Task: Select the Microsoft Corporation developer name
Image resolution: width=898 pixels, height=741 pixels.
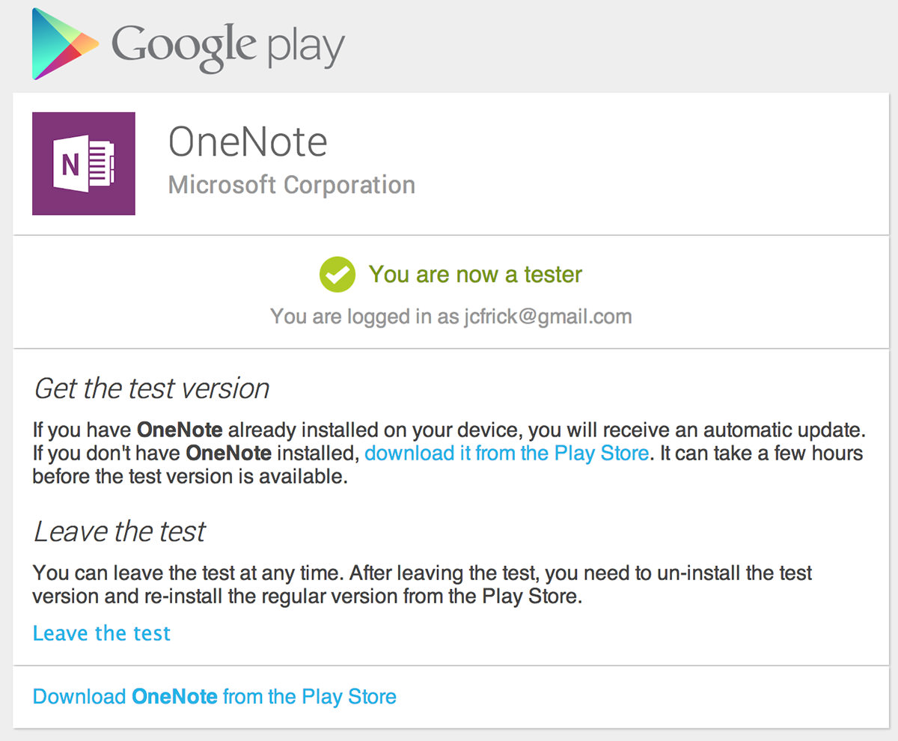Action: coord(291,185)
